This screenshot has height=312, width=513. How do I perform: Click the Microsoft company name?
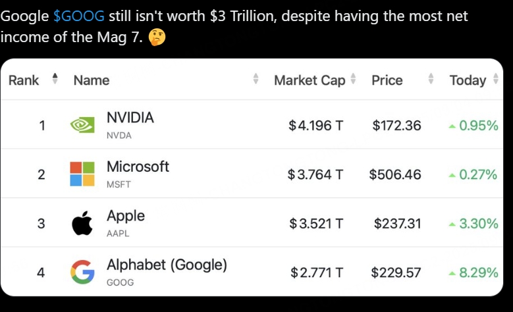click(x=138, y=167)
